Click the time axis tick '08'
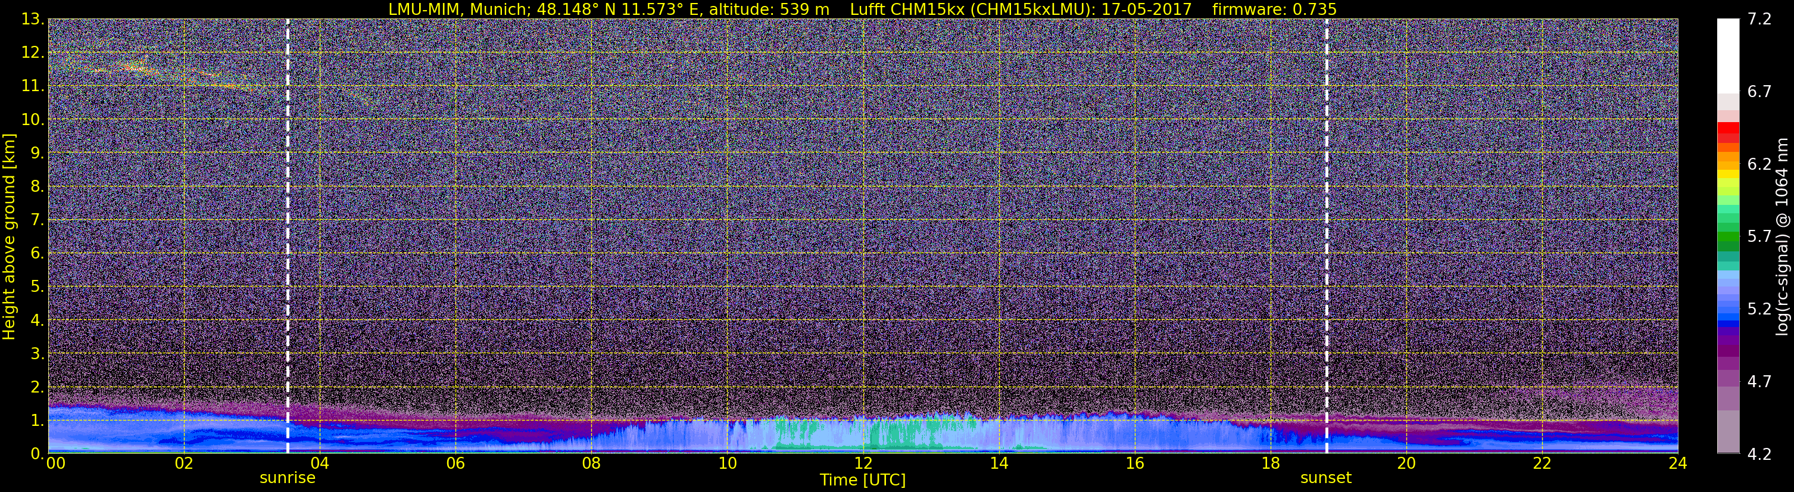Image resolution: width=1794 pixels, height=492 pixels. click(591, 463)
